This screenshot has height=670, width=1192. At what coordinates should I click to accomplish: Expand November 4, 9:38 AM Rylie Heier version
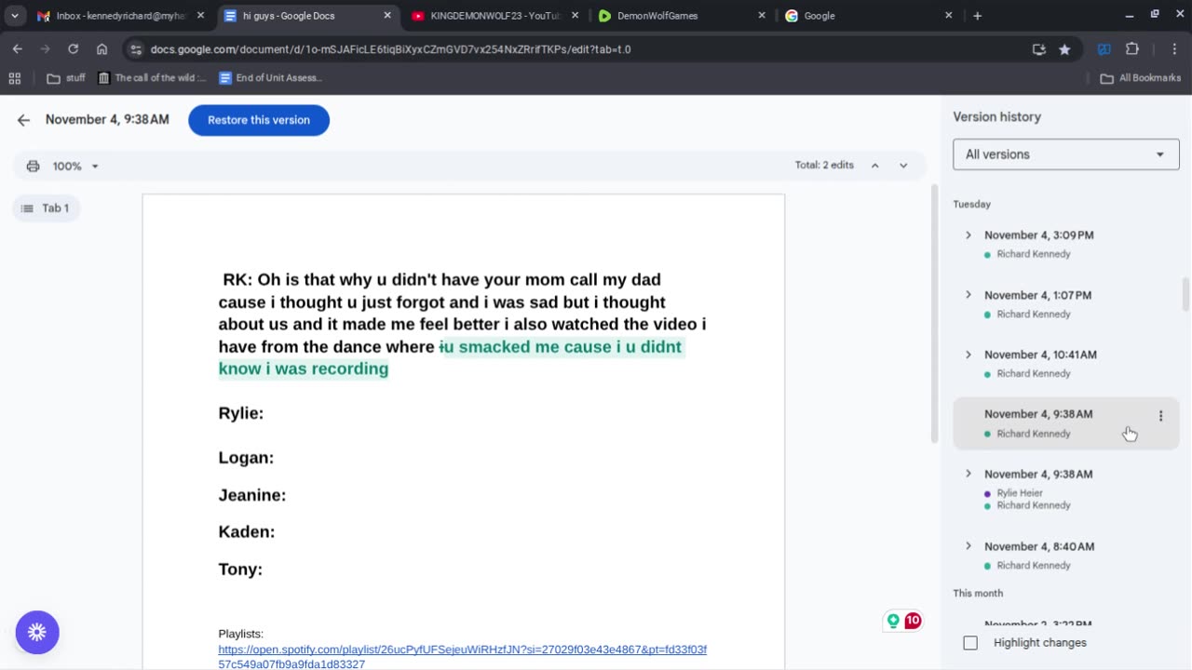968,474
